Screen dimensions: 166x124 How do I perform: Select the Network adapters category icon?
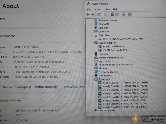(x=96, y=72)
